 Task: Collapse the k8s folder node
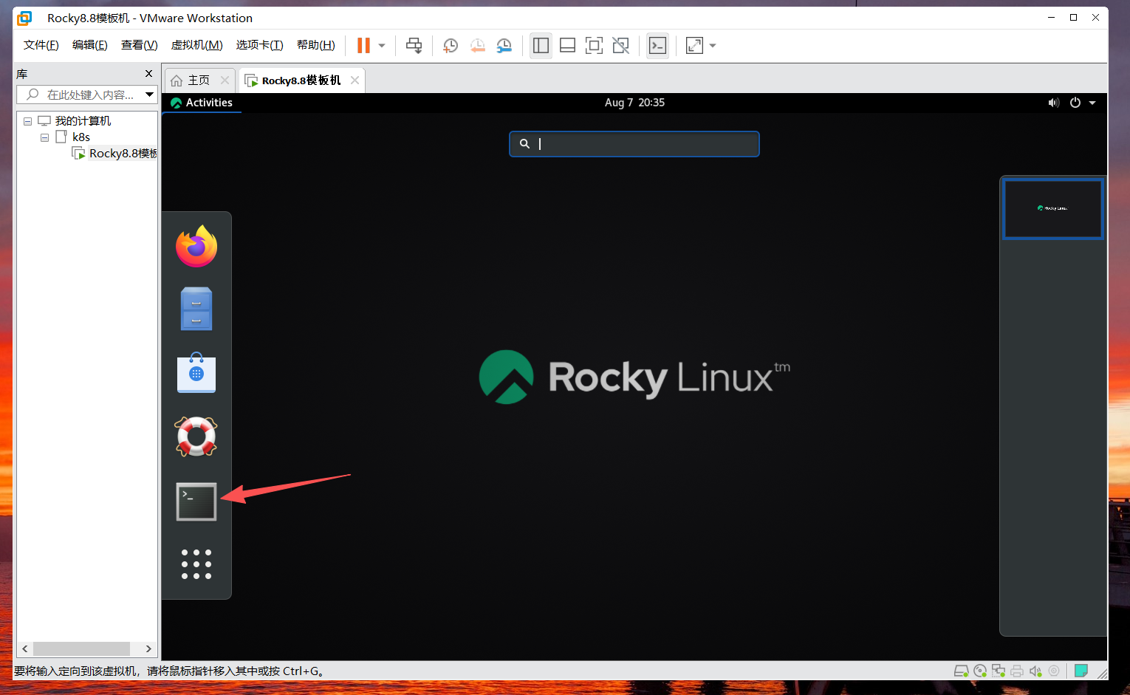pyautogui.click(x=45, y=137)
